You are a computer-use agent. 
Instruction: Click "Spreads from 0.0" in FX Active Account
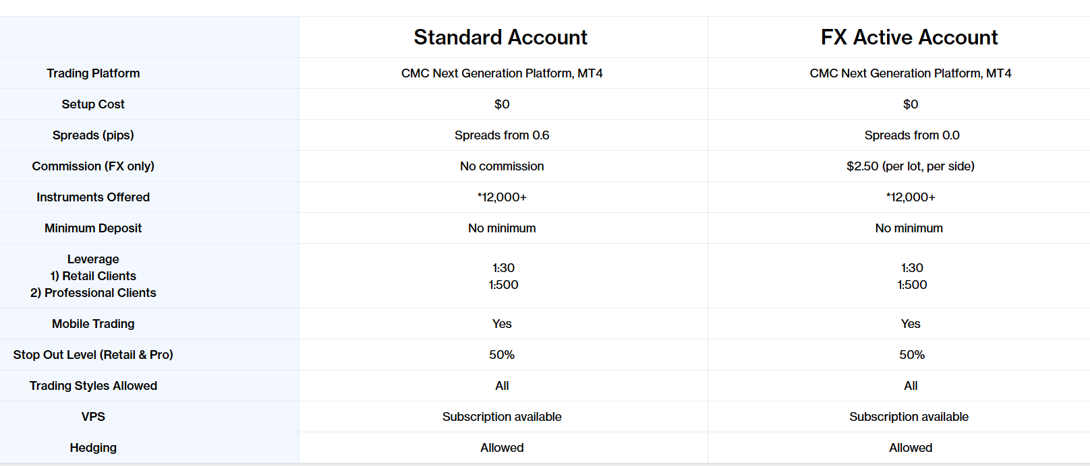(x=912, y=135)
